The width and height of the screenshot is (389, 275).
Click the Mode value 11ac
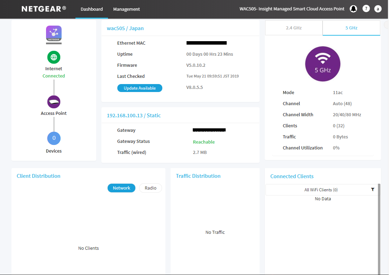[338, 92]
